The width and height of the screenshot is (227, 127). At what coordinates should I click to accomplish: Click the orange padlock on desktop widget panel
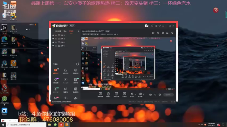(35, 25)
